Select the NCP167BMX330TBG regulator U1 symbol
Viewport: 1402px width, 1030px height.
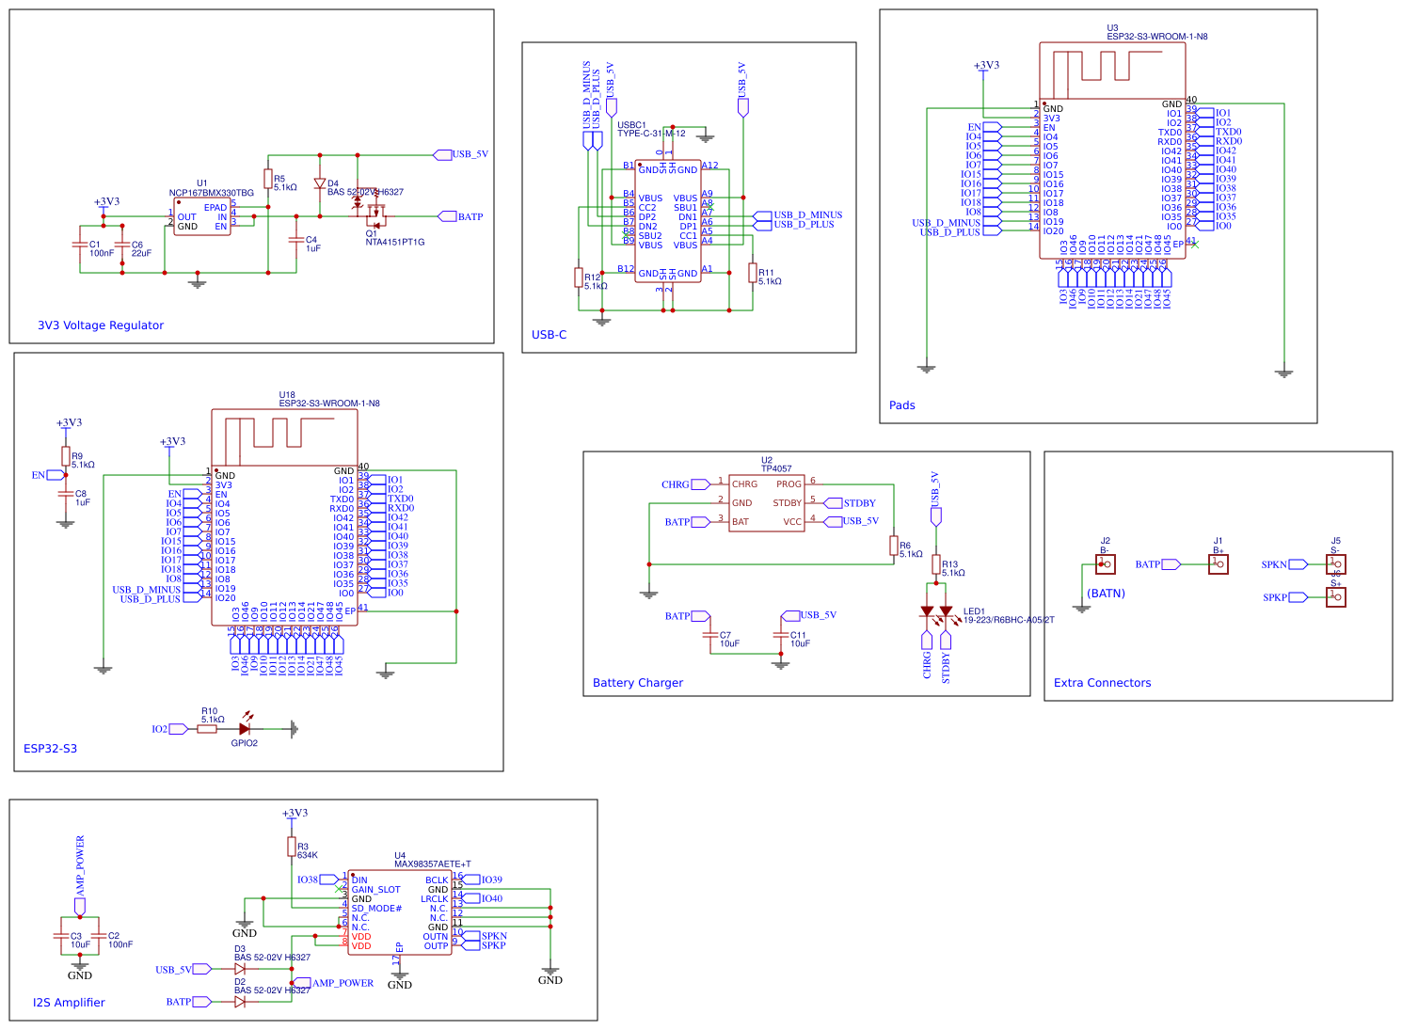202,216
